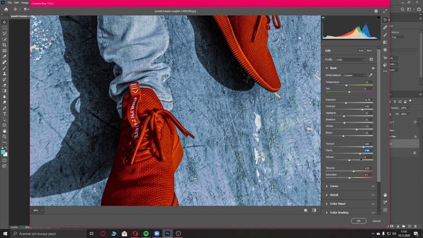This screenshot has width=423, height=238.
Task: Select the open document tab in Photoshop
Action: pos(20,16)
